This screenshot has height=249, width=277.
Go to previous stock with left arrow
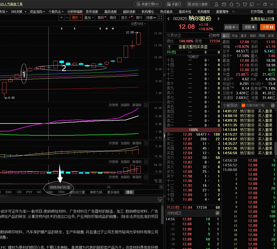pos(168,19)
